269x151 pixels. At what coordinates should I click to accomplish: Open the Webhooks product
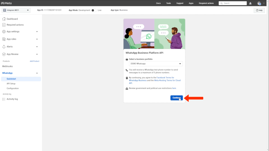point(7,66)
